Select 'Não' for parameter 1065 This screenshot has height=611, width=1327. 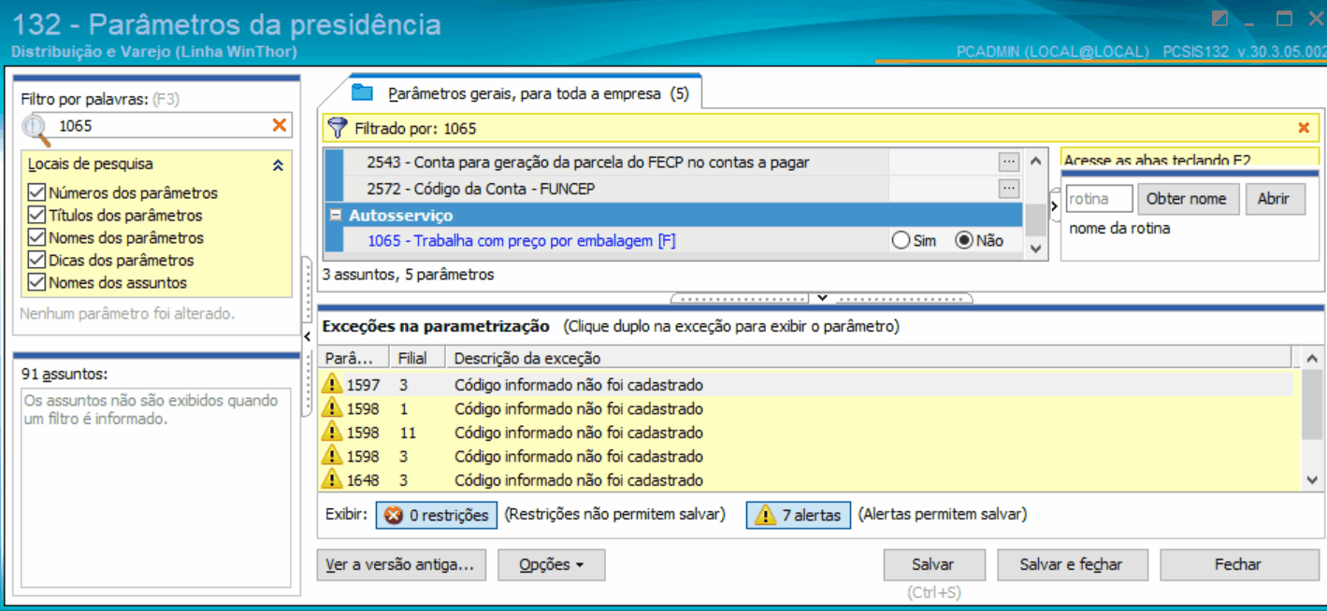[964, 240]
